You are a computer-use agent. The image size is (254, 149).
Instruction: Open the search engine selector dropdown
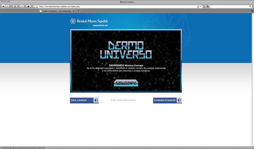pyautogui.click(x=207, y=7)
